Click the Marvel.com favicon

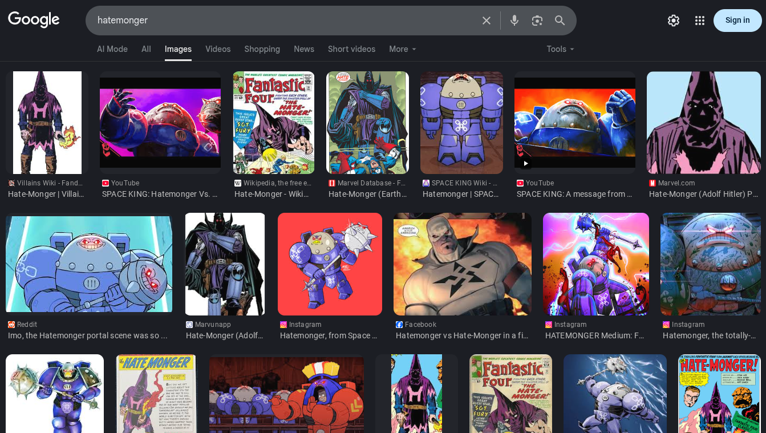(652, 183)
